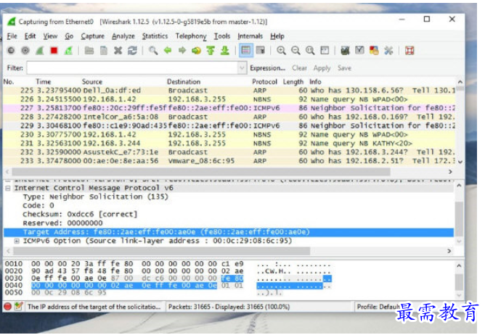The image size is (485, 335).
Task: Open the Analyze menu
Action: tap(123, 36)
